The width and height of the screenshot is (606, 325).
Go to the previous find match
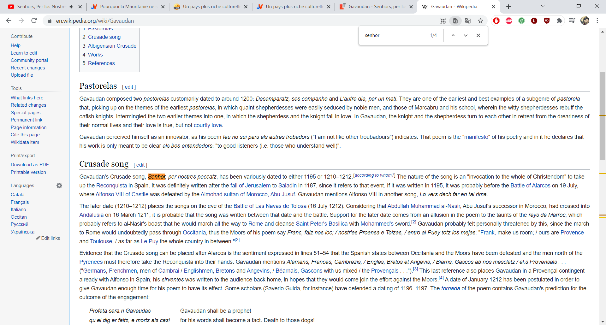453,35
